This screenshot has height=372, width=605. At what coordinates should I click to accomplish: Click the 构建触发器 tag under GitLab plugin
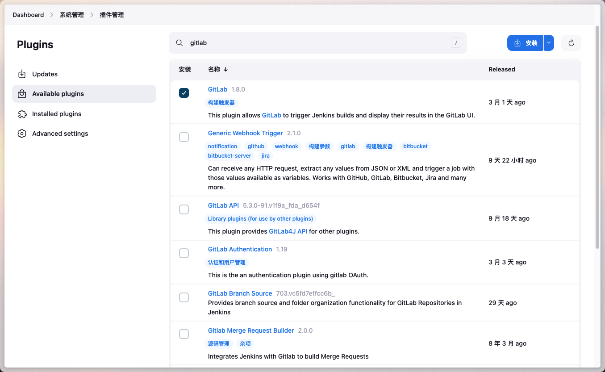coord(221,102)
